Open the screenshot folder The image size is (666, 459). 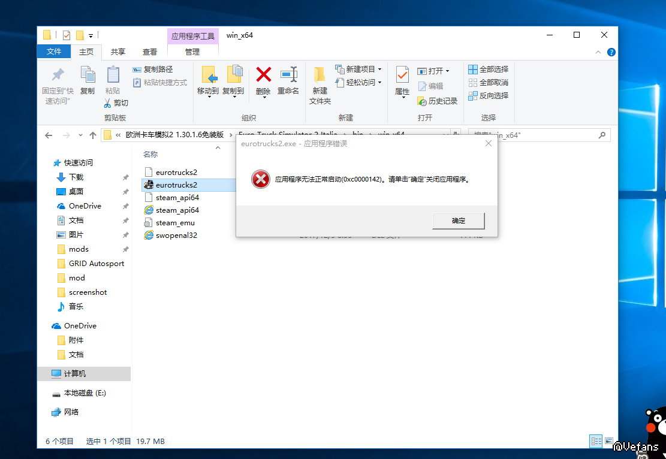click(88, 292)
